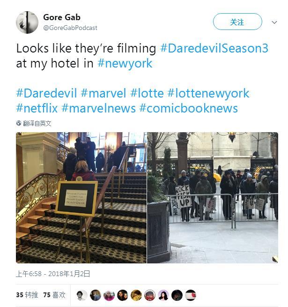Screen dimensions: 288x307
Task: Show the 75 喜欢 likes list
Action: click(x=54, y=295)
